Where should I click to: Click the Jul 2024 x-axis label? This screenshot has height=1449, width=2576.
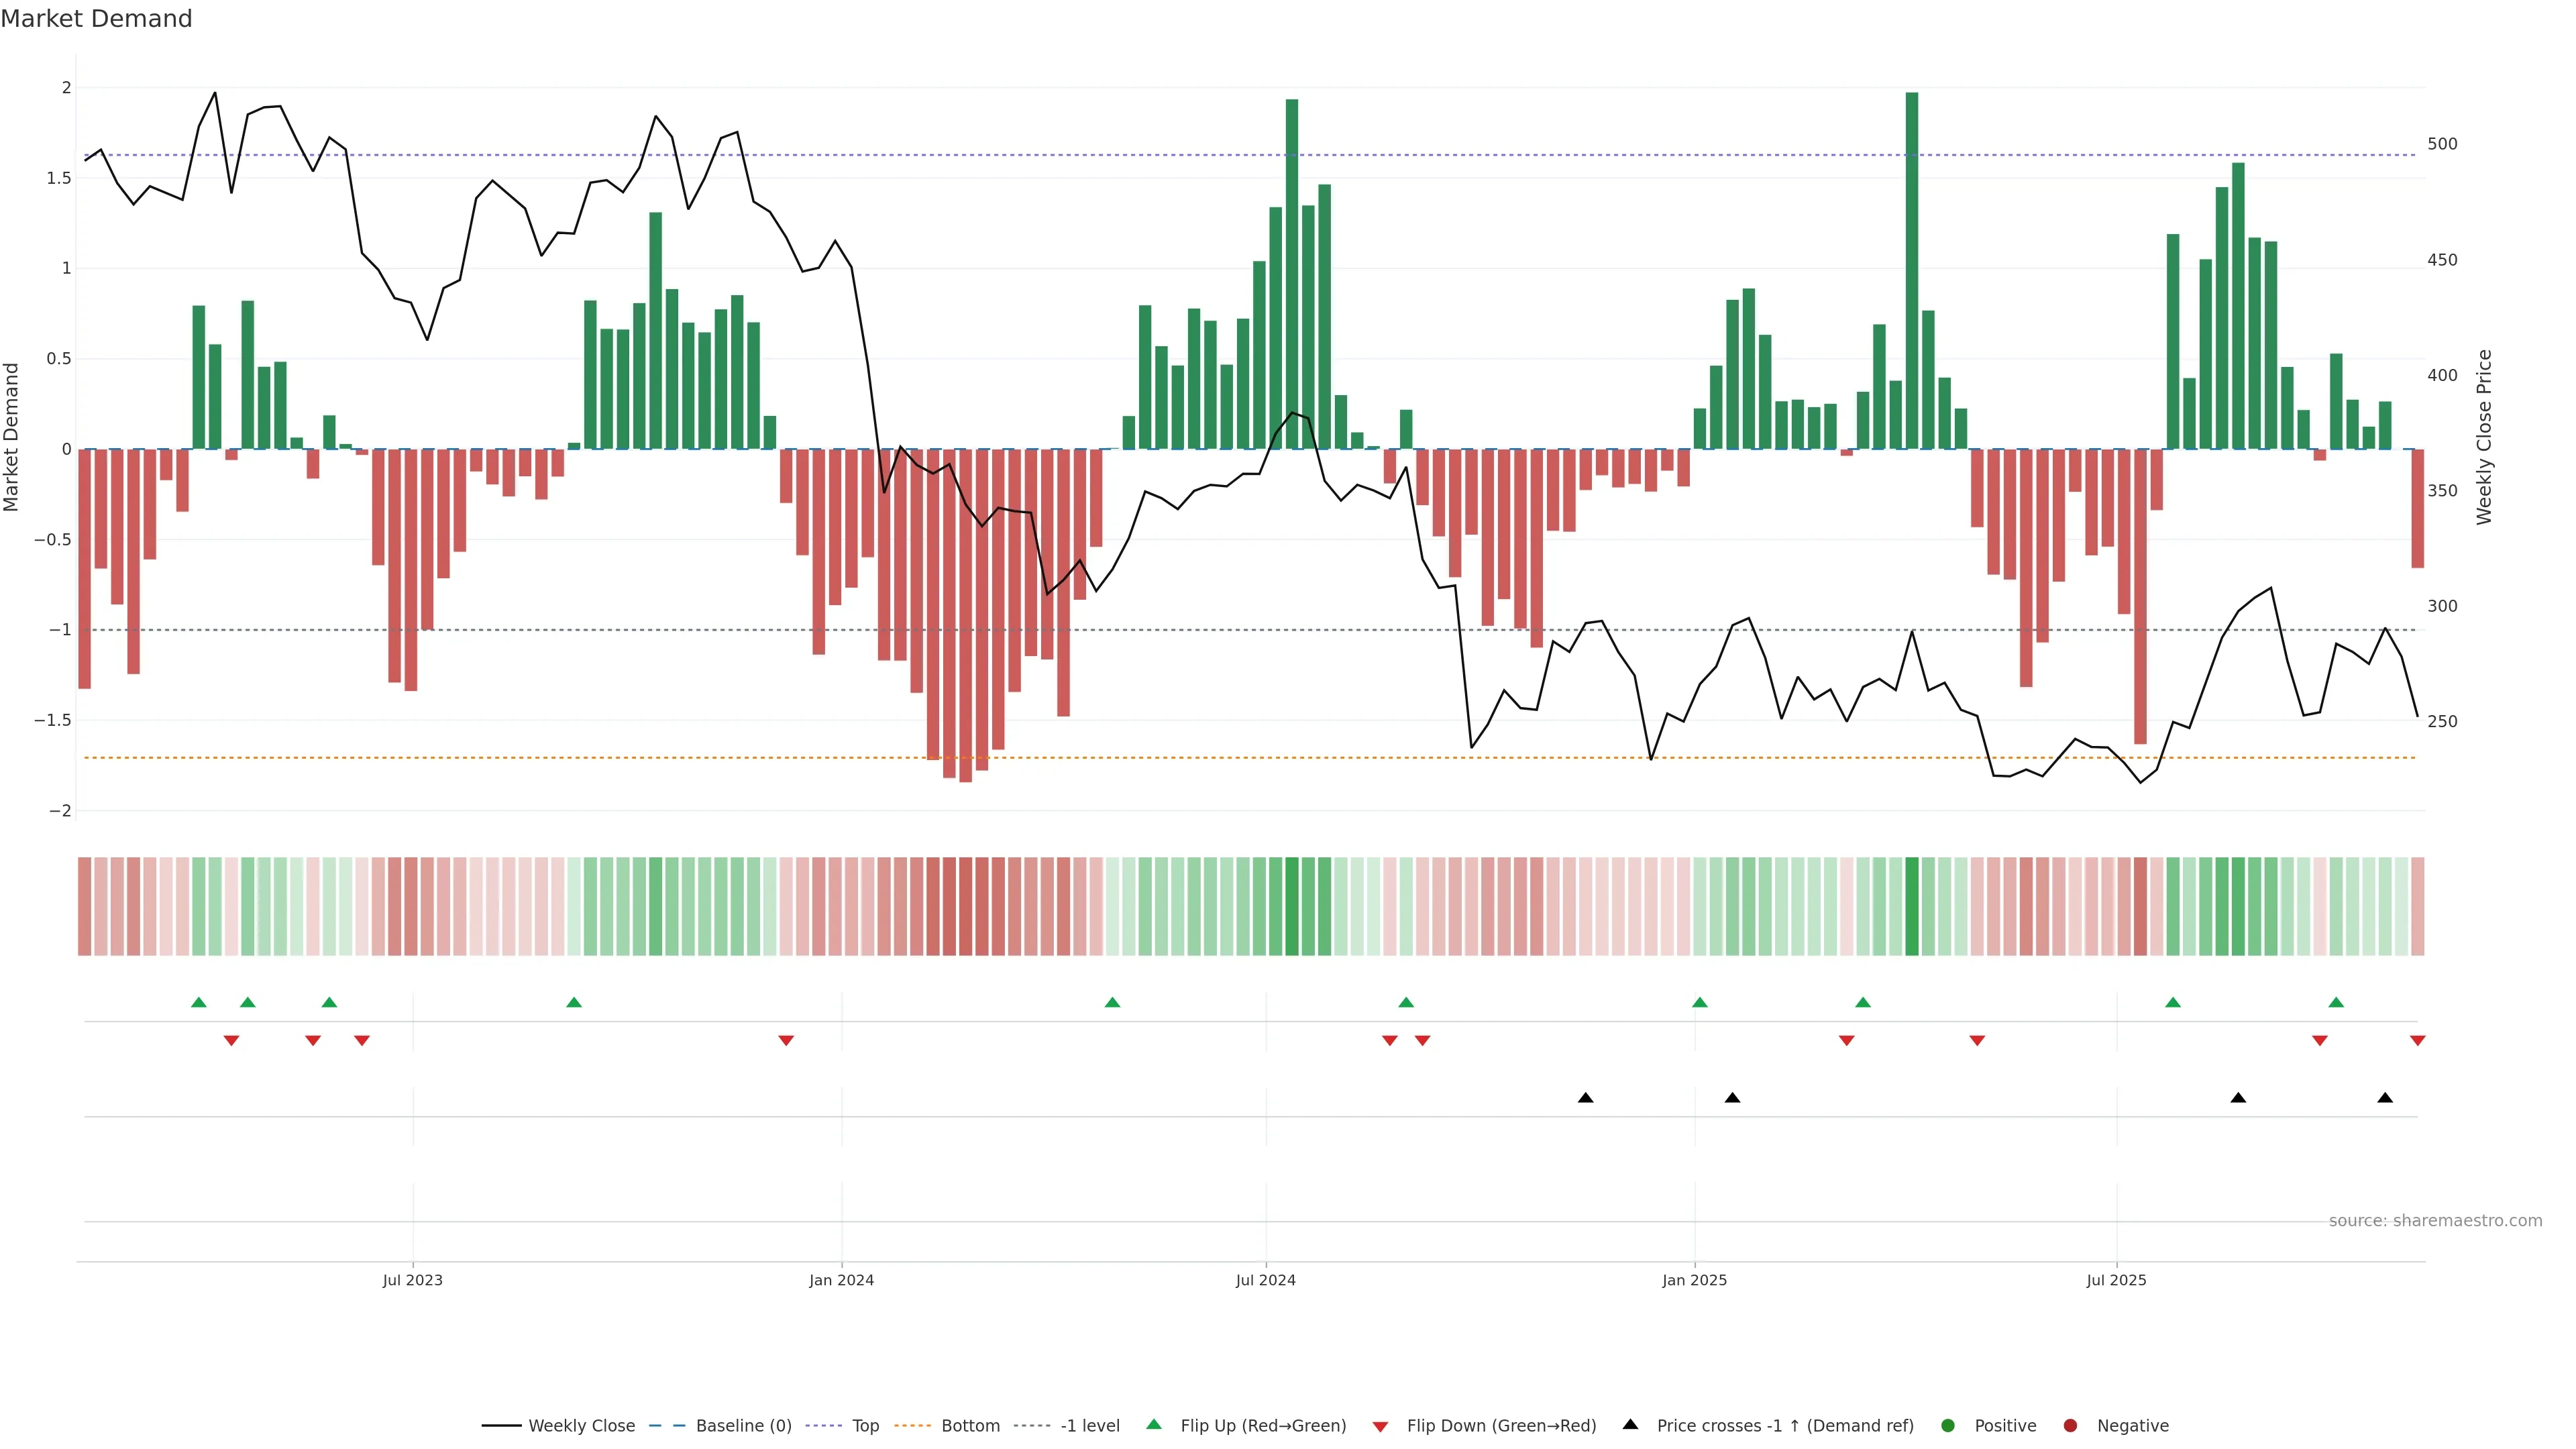tap(1265, 1280)
